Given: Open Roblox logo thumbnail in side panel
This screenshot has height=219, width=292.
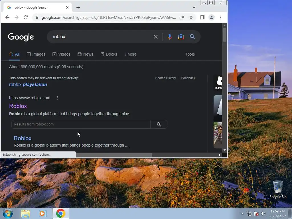Looking at the screenshot, I should [218, 83].
